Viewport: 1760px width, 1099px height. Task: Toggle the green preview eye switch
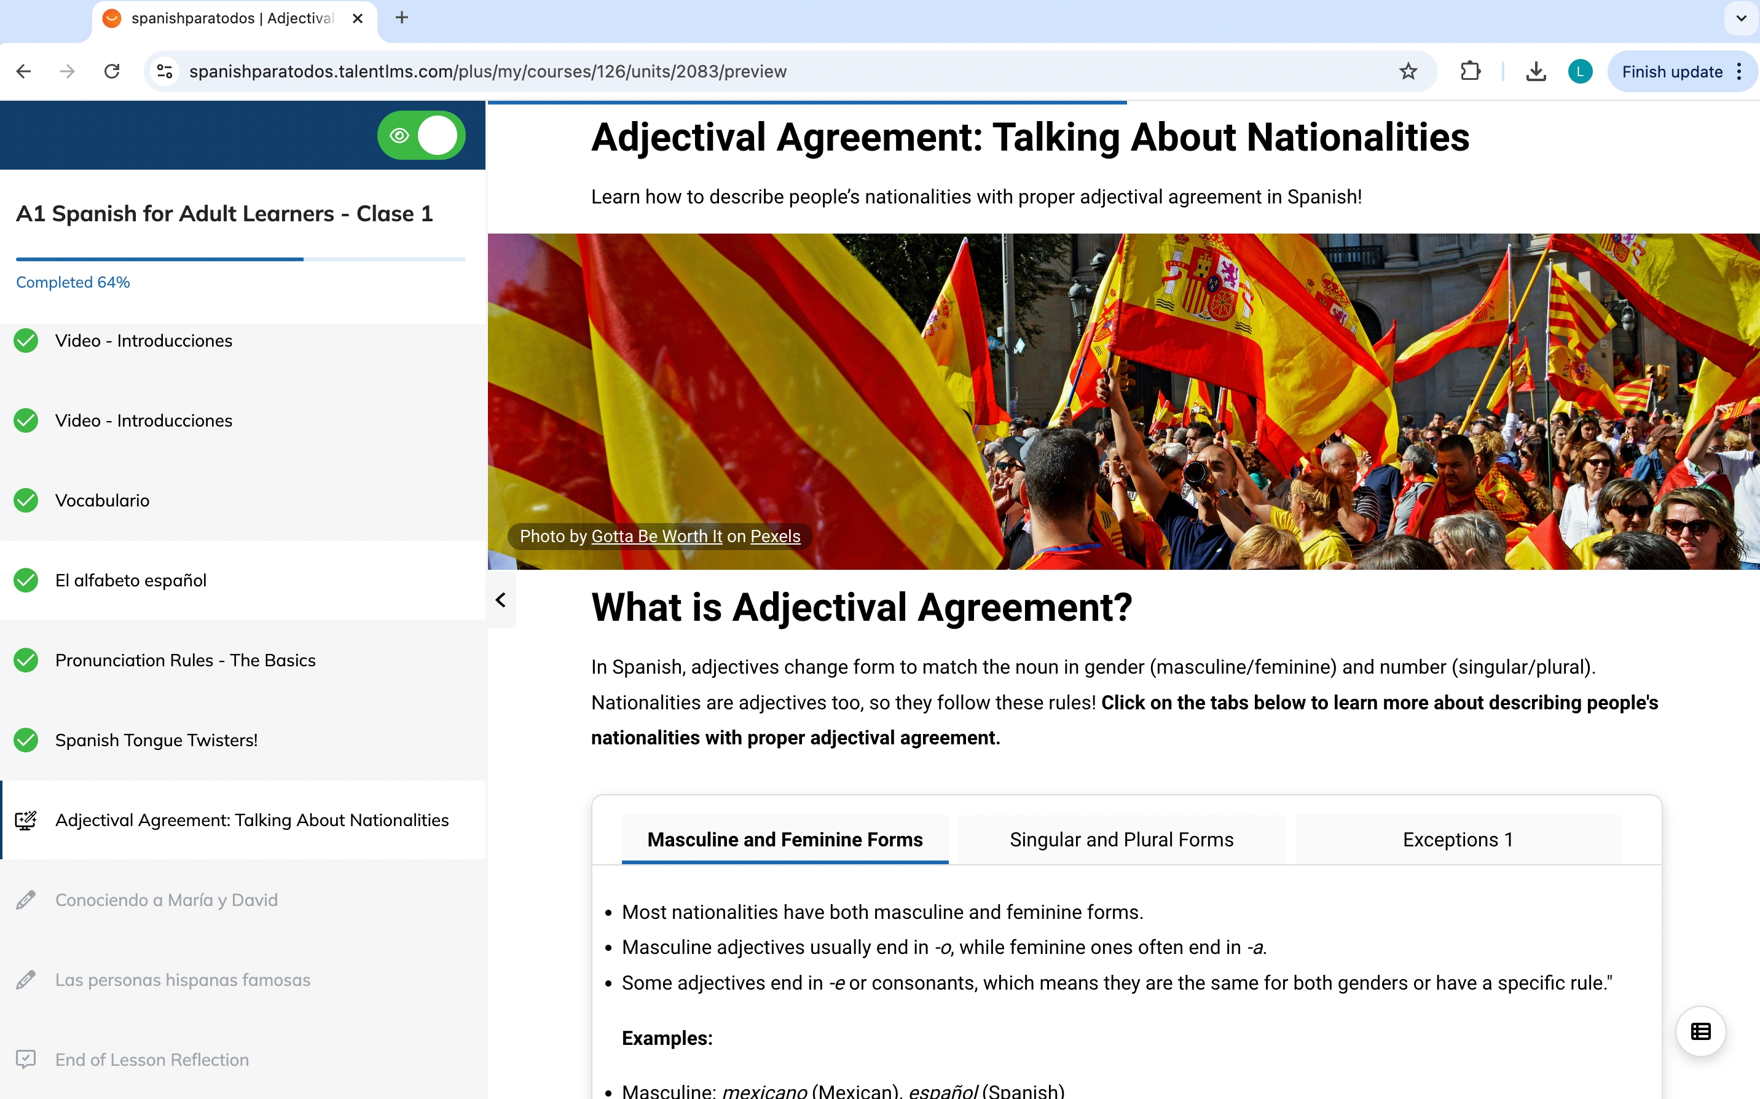pyautogui.click(x=422, y=135)
